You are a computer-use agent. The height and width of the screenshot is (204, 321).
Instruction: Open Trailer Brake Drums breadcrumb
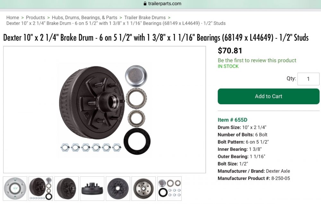[x=145, y=18]
